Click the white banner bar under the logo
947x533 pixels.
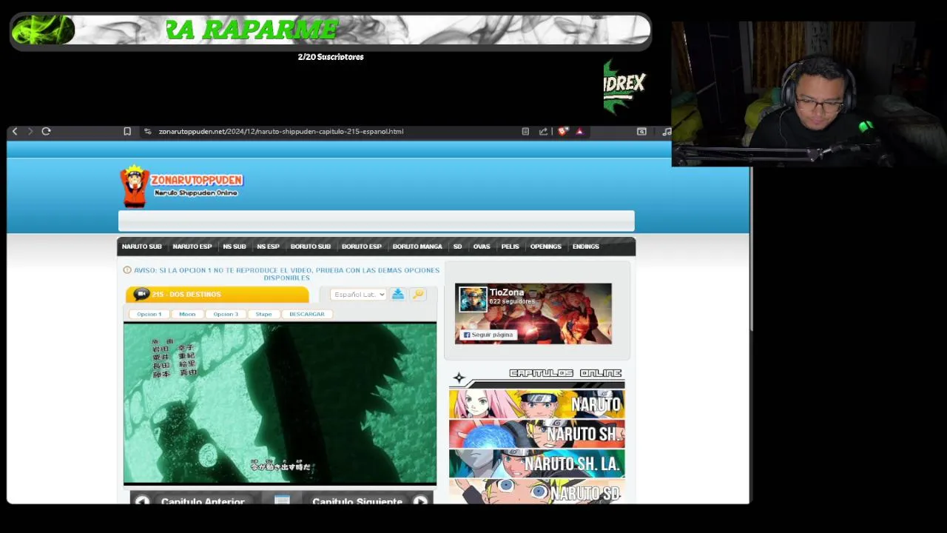(x=376, y=221)
